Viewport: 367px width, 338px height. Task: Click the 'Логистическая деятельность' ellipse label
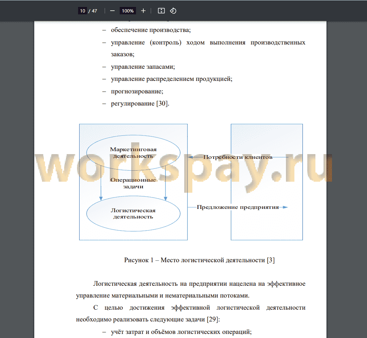click(x=133, y=213)
